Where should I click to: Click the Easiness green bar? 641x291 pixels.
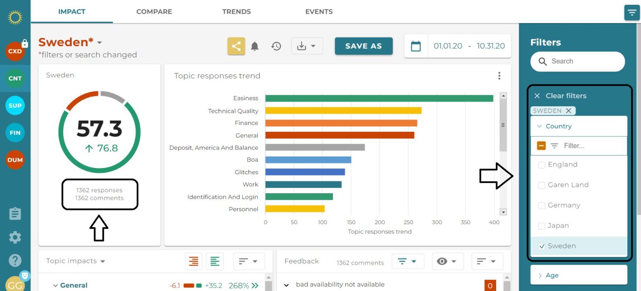click(379, 98)
